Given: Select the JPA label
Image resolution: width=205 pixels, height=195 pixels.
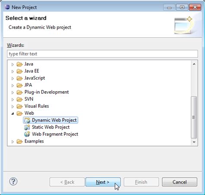Looking at the screenshot, I should [x=28, y=85].
